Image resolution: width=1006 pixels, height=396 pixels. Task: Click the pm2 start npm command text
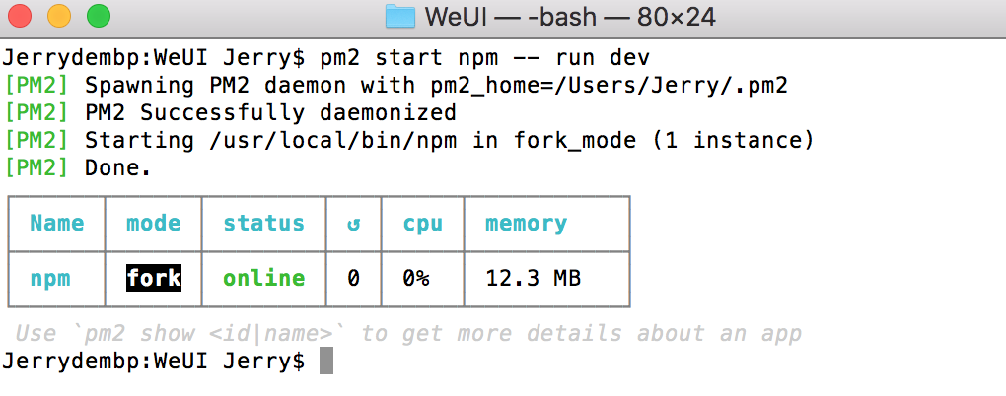[485, 58]
